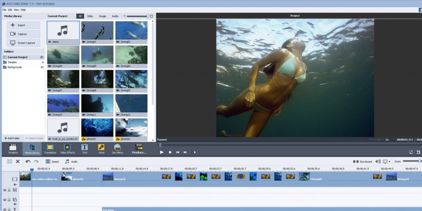Click the split clip icon in timeline toolbar

click(x=10, y=162)
